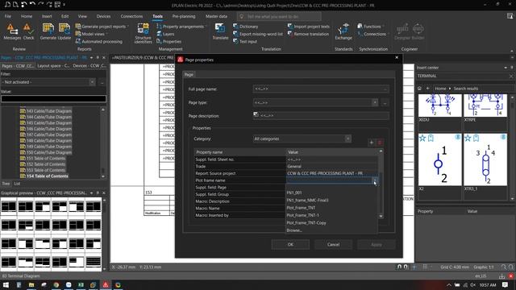Click the Undo arrow in quick access toolbar
Image resolution: width=516 pixels, height=290 pixels.
[32, 5]
